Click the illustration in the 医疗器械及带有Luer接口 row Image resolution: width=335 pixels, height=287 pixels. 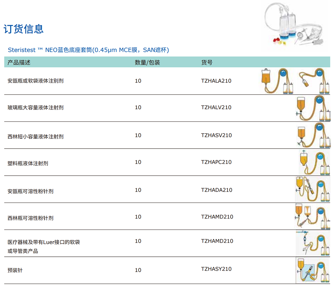313,243
